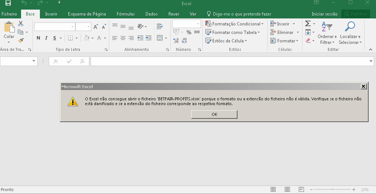Click the Fill Color bucket icon

pyautogui.click(x=87, y=38)
